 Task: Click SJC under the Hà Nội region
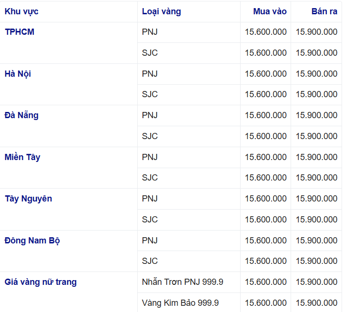(x=150, y=94)
